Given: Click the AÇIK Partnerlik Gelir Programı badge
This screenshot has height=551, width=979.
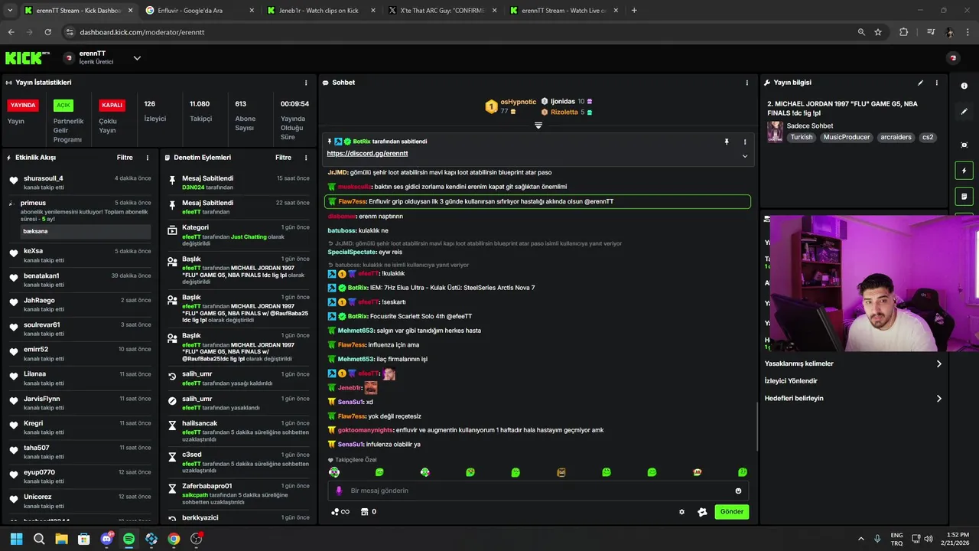Looking at the screenshot, I should [x=63, y=106].
